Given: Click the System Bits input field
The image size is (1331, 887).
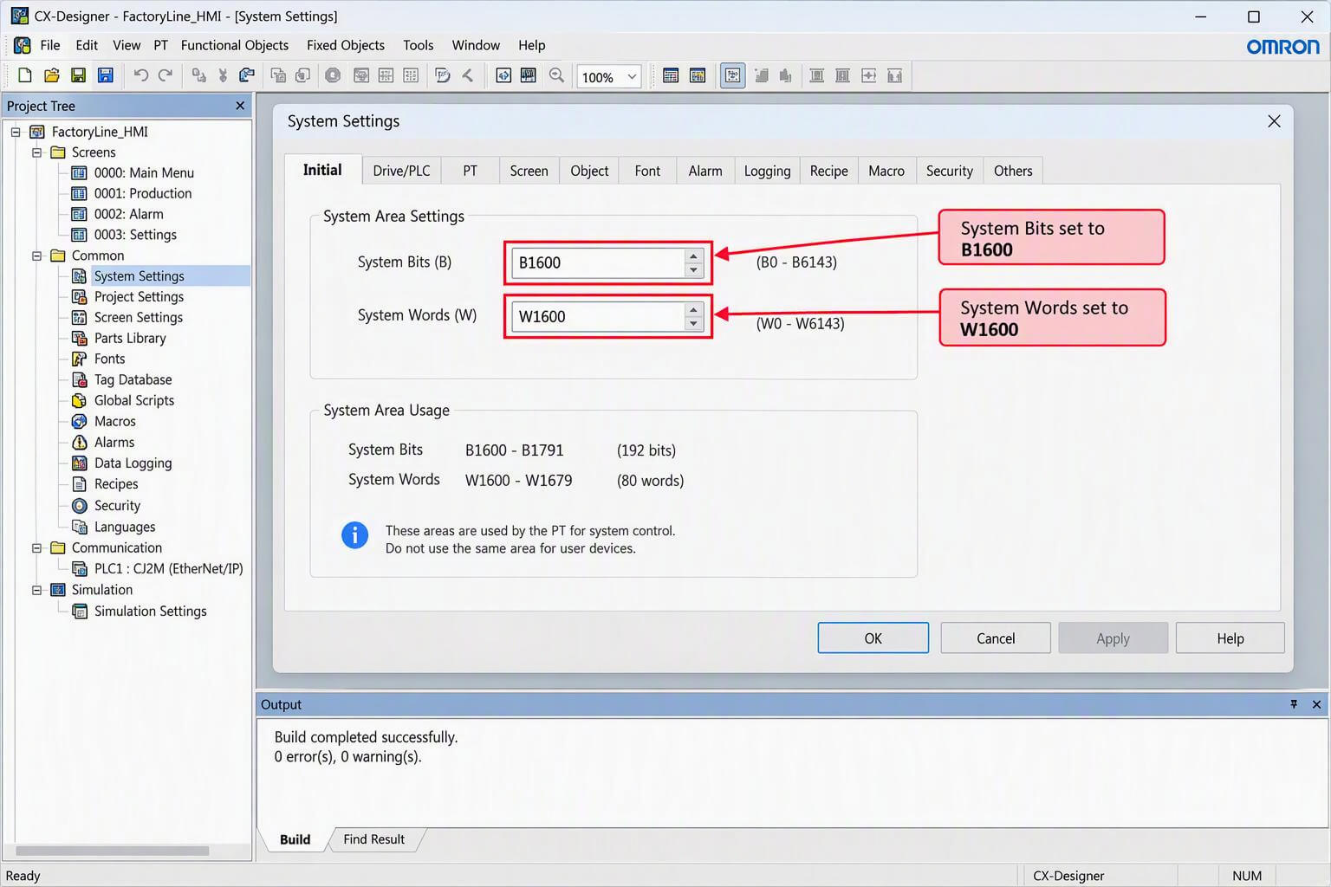Looking at the screenshot, I should 598,263.
